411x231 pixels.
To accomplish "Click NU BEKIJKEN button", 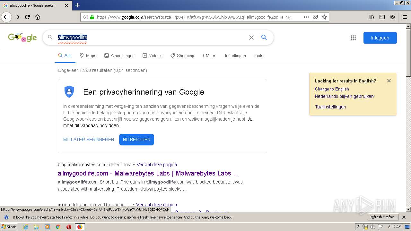I will [136, 140].
